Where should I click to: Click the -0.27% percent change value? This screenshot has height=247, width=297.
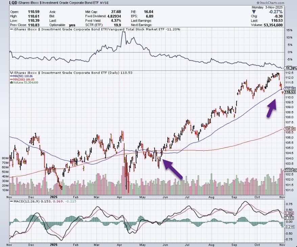coord(276,12)
